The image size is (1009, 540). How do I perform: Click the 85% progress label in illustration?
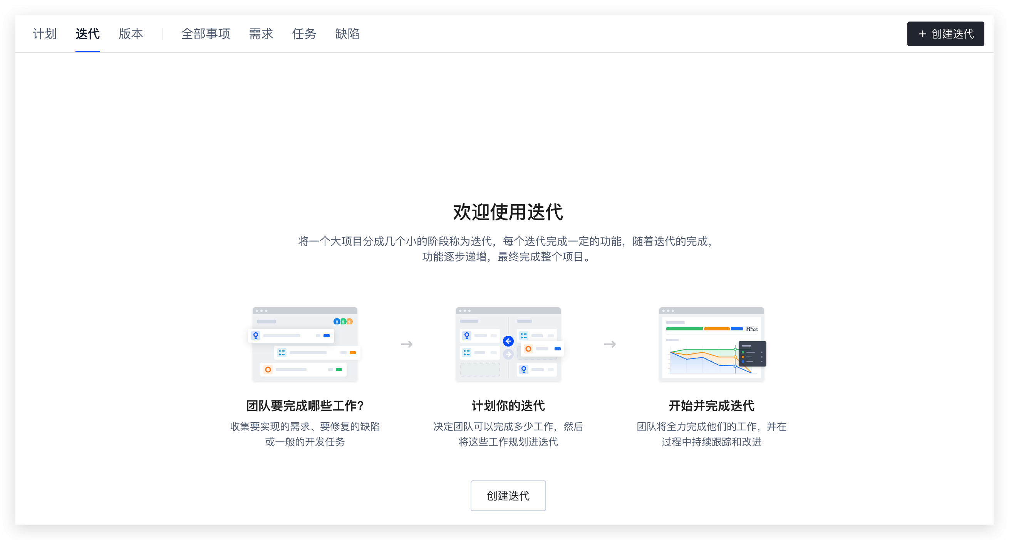(x=752, y=329)
